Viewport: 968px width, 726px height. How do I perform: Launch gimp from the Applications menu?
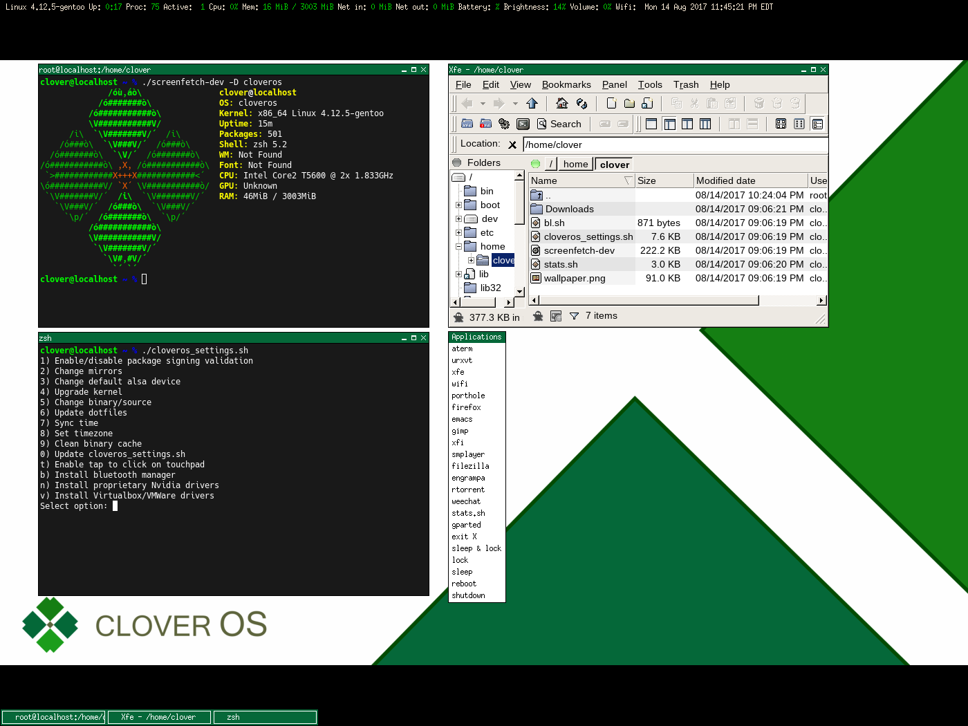tap(460, 431)
